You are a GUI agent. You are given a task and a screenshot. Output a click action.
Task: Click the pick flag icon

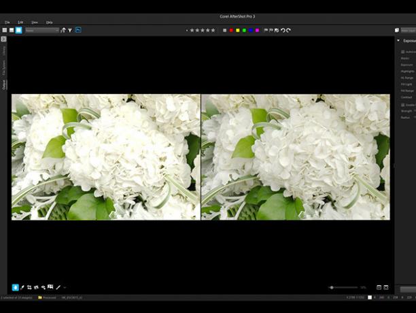tap(266, 30)
